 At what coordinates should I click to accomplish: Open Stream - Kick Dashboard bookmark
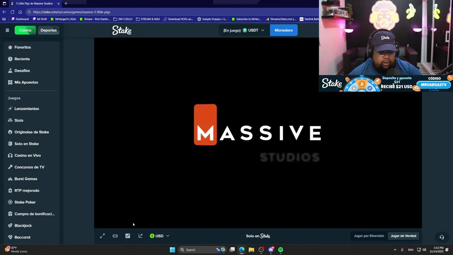pyautogui.click(x=94, y=19)
